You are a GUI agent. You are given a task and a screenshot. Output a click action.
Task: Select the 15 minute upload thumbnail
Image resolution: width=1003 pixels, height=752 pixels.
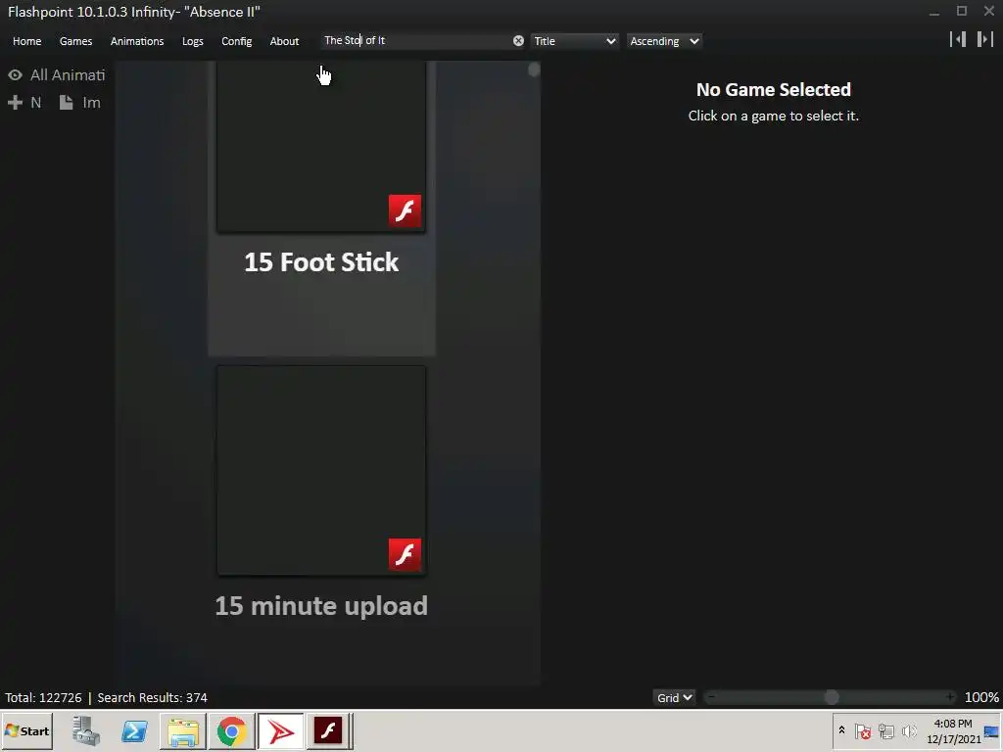tap(321, 471)
